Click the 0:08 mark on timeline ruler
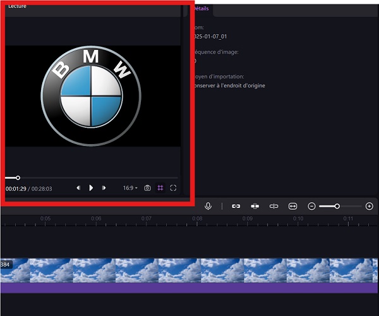The height and width of the screenshot is (316, 379). pos(197,219)
